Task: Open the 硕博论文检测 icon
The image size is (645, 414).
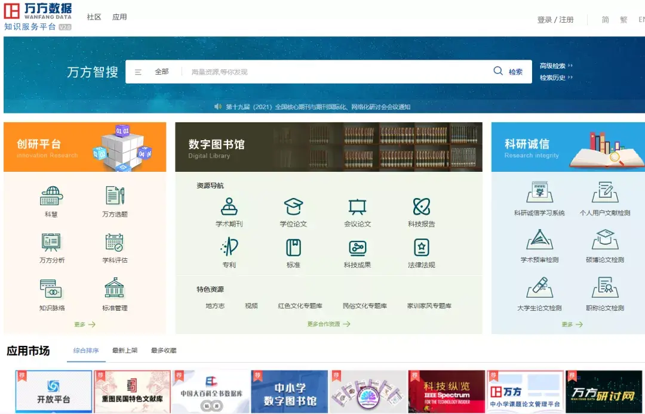Action: point(605,239)
